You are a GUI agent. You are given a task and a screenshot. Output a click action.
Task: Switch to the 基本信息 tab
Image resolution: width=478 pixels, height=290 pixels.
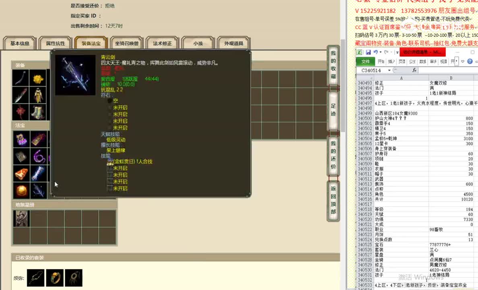point(20,43)
